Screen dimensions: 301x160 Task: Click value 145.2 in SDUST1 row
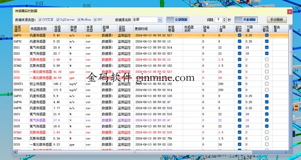[57, 84]
